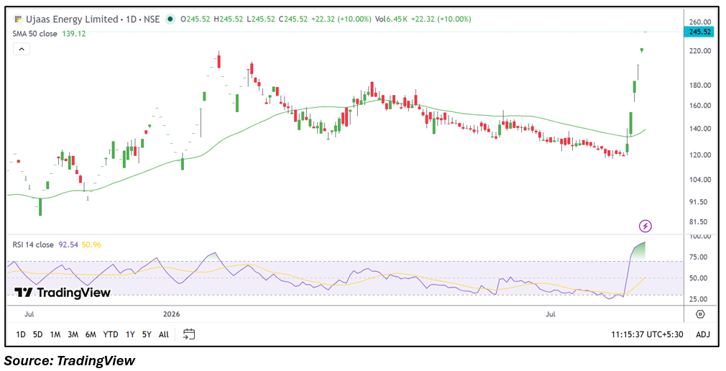Select the 6M time range
The height and width of the screenshot is (371, 726).
91,334
